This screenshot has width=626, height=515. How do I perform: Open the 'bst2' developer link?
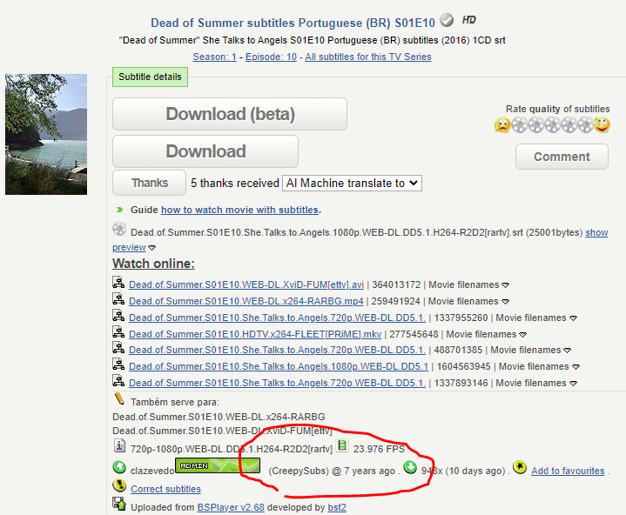point(337,507)
